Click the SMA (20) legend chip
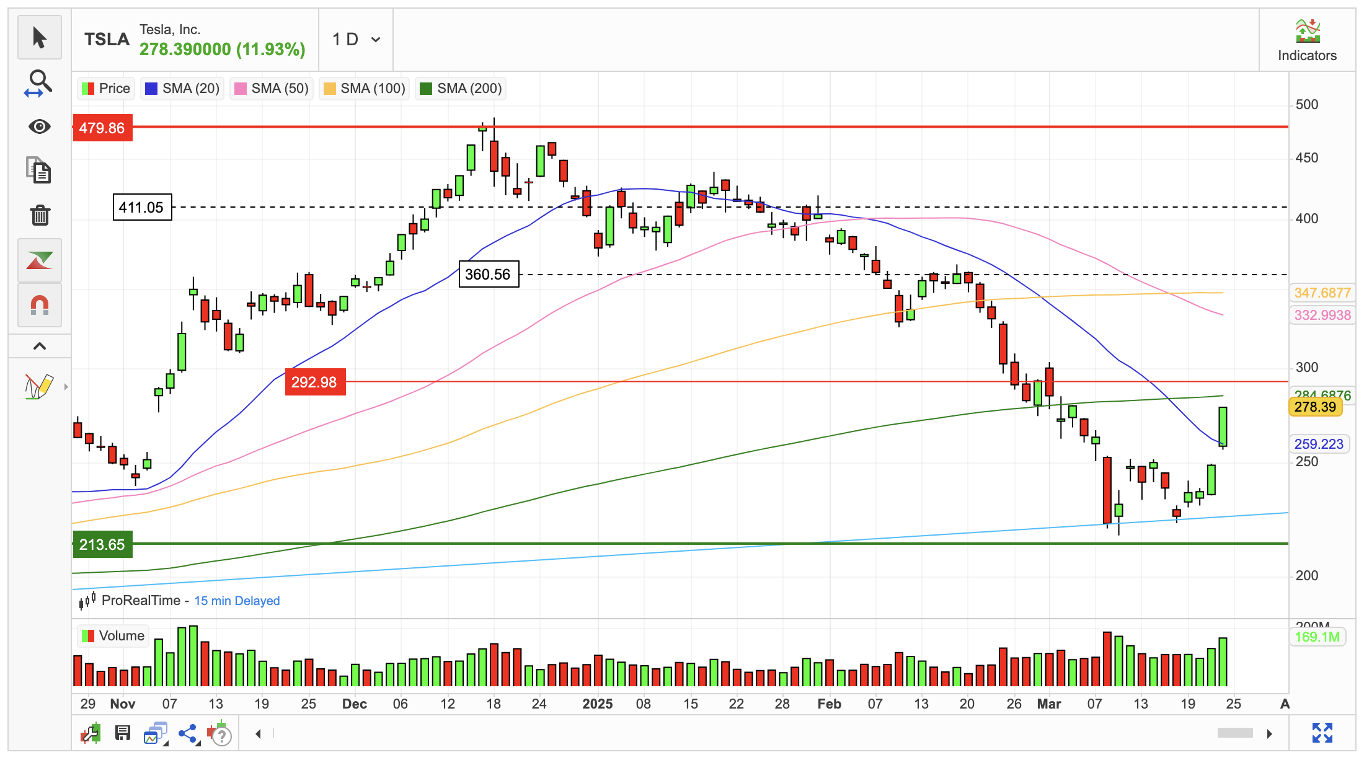The width and height of the screenshot is (1364, 760). click(x=182, y=89)
